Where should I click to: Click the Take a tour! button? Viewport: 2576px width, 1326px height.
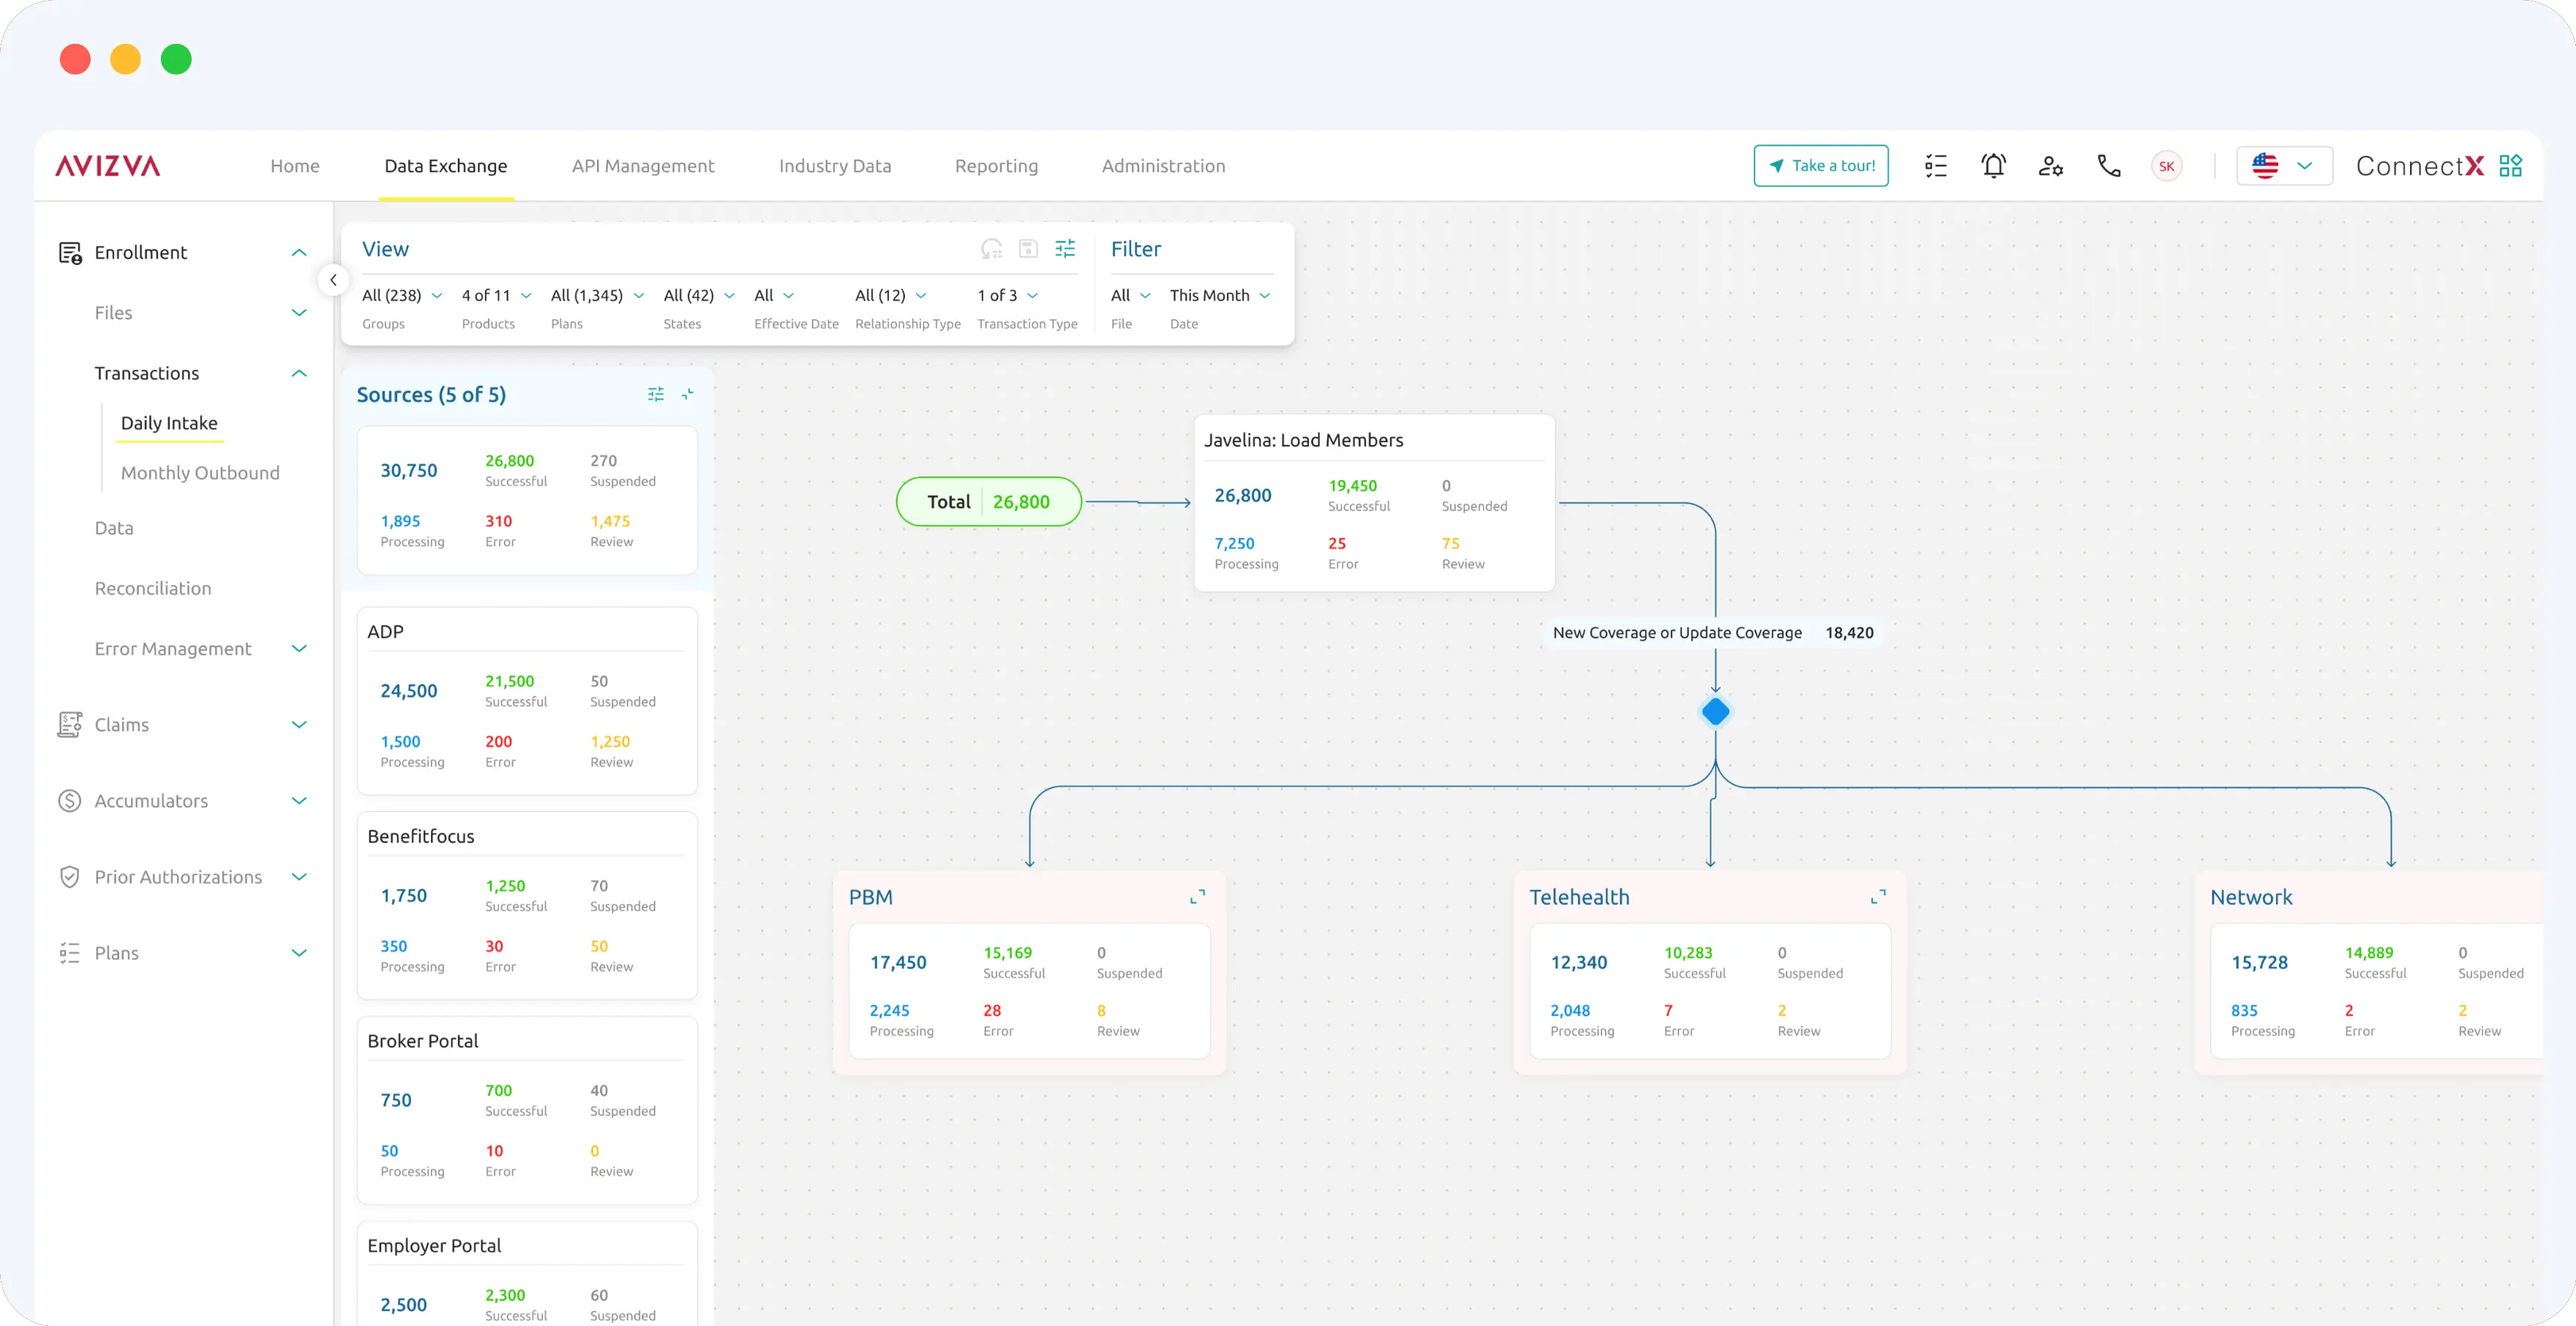1821,166
